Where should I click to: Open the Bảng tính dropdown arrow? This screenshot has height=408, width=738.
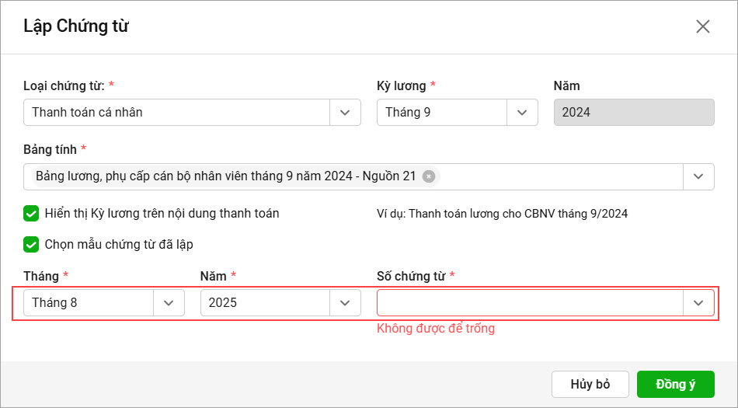[698, 176]
